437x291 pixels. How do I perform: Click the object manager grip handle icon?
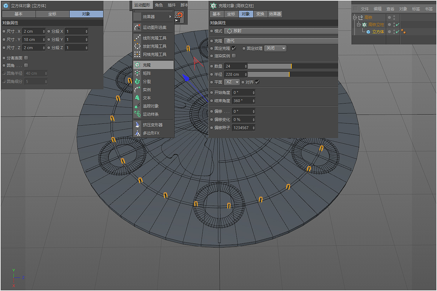pos(355,9)
